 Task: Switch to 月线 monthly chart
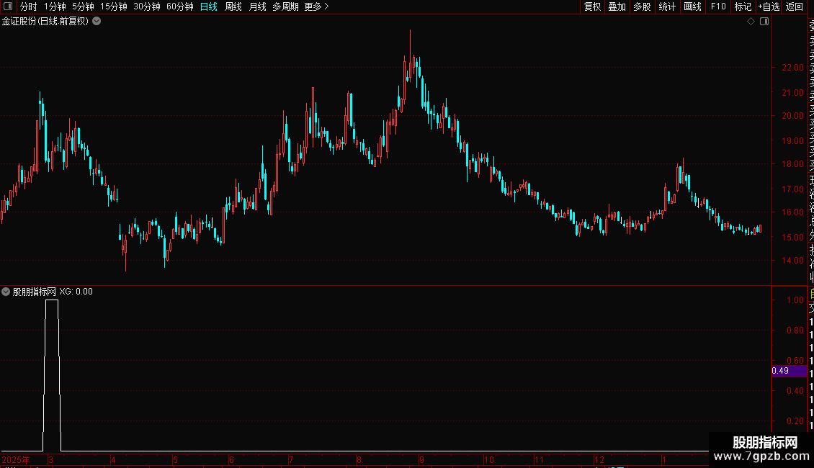(x=257, y=6)
